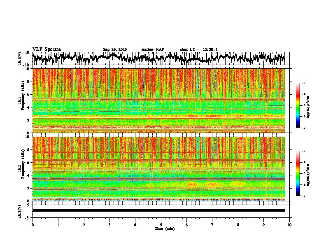
Task: Select the "start UT = 15:20: 1" text
Action: click(x=199, y=49)
